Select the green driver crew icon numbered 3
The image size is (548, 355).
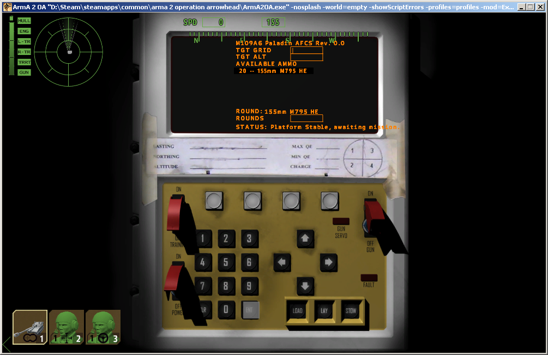(x=103, y=327)
